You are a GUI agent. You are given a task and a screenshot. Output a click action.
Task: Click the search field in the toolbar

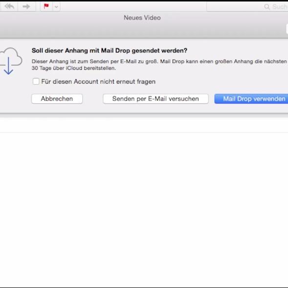point(247,7)
